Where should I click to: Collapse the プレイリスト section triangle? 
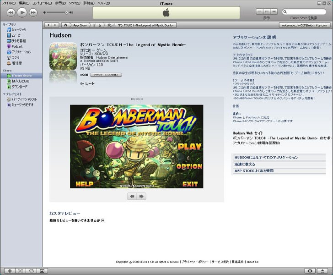pyautogui.click(x=4, y=94)
